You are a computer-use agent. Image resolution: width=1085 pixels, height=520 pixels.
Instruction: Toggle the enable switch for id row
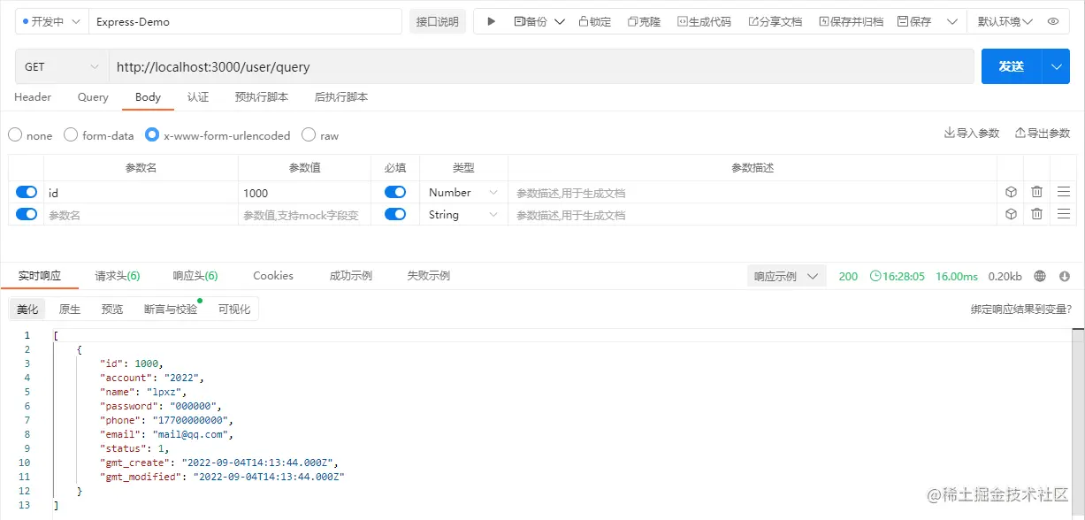click(x=27, y=192)
